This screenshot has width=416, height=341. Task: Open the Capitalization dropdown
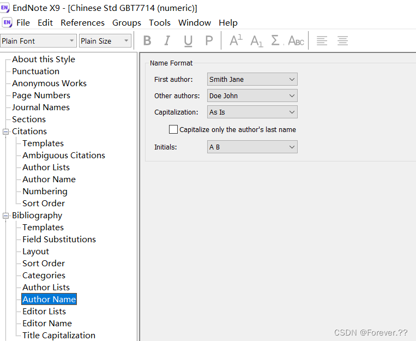point(252,112)
